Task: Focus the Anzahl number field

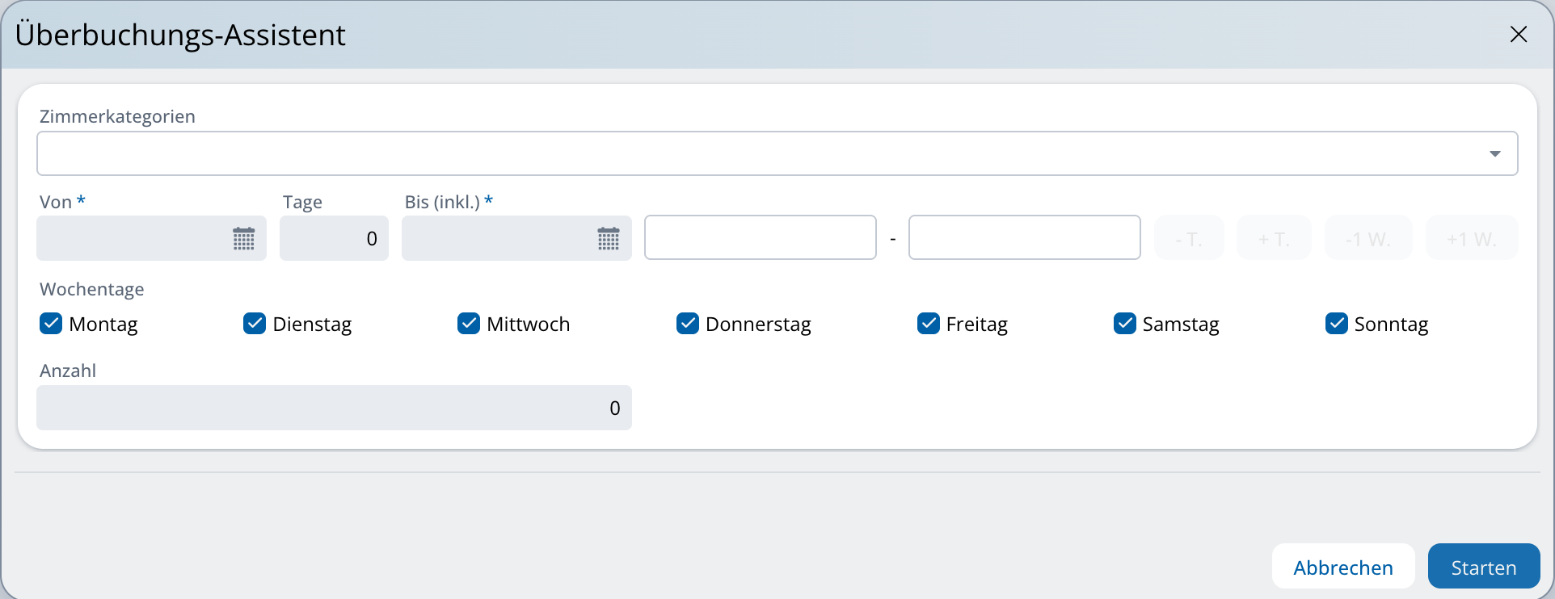Action: [333, 408]
